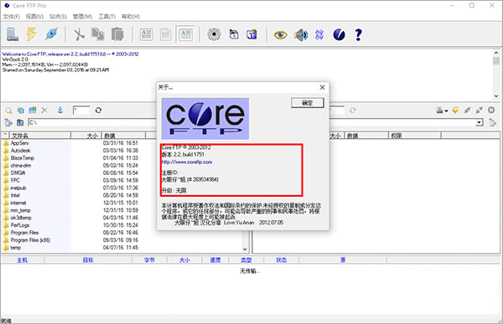Click the 确定 button in About dialog

[x=308, y=103]
